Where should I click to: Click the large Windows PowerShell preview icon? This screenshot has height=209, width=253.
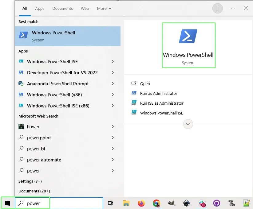pyautogui.click(x=188, y=36)
